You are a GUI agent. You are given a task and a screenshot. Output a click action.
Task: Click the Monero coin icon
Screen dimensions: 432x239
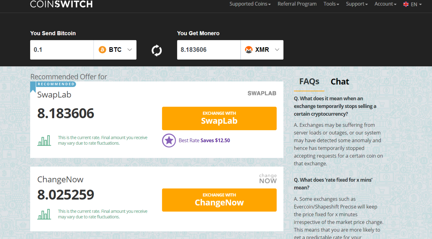click(x=249, y=50)
